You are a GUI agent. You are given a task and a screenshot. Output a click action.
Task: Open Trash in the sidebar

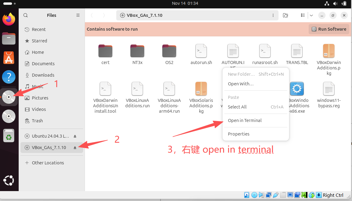point(51,121)
